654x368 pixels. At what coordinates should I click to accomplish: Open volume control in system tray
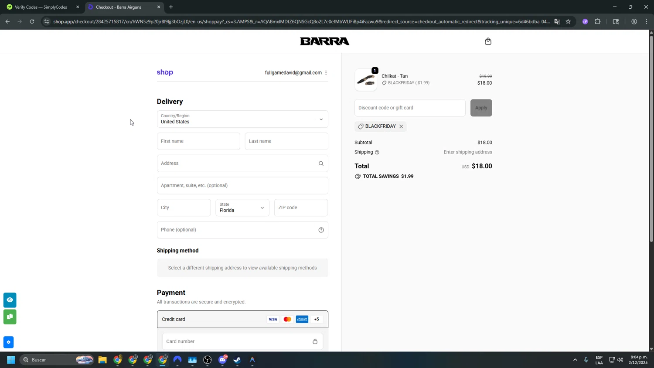pyautogui.click(x=620, y=360)
